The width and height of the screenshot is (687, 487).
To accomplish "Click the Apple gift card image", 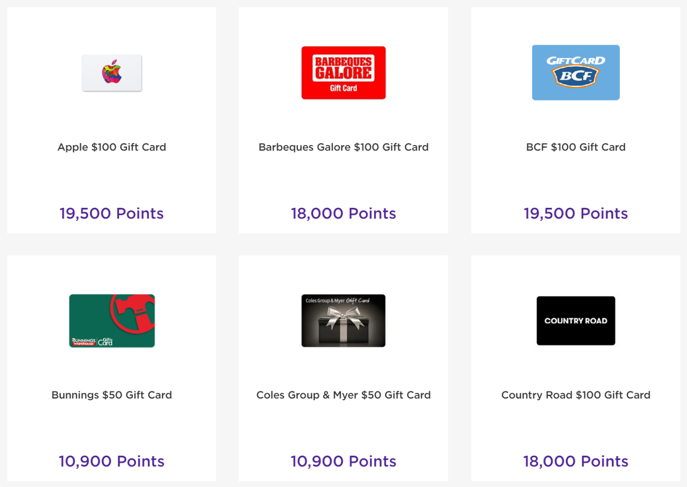I will (112, 73).
